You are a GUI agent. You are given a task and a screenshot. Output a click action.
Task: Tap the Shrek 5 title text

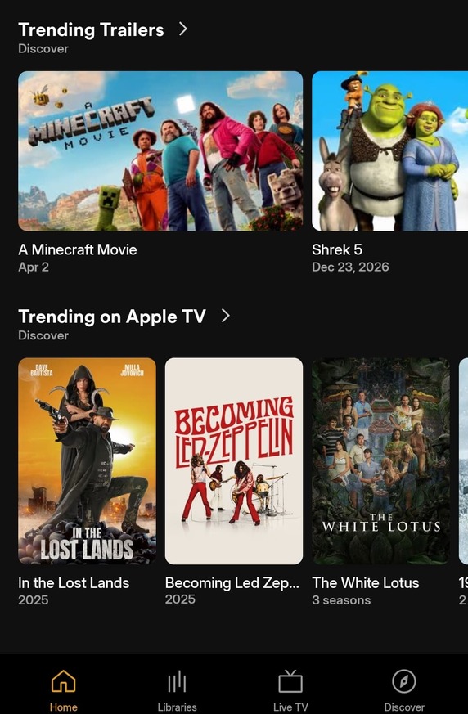coord(337,249)
